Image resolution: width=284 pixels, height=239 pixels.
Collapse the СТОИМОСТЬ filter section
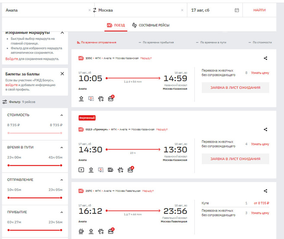[x=61, y=115]
